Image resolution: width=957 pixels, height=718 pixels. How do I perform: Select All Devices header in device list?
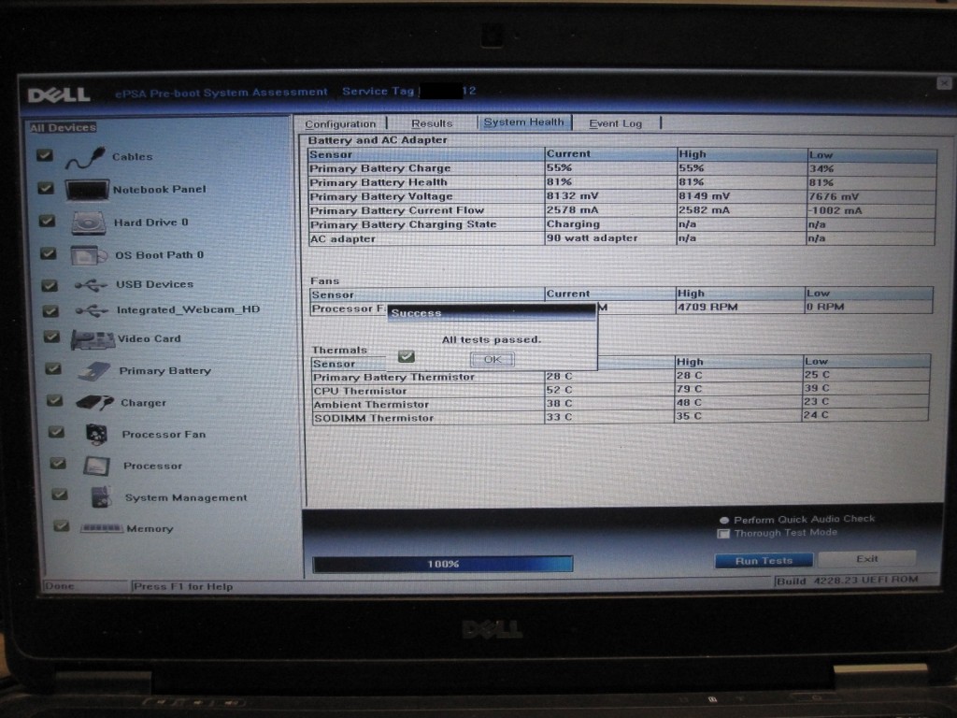[63, 128]
